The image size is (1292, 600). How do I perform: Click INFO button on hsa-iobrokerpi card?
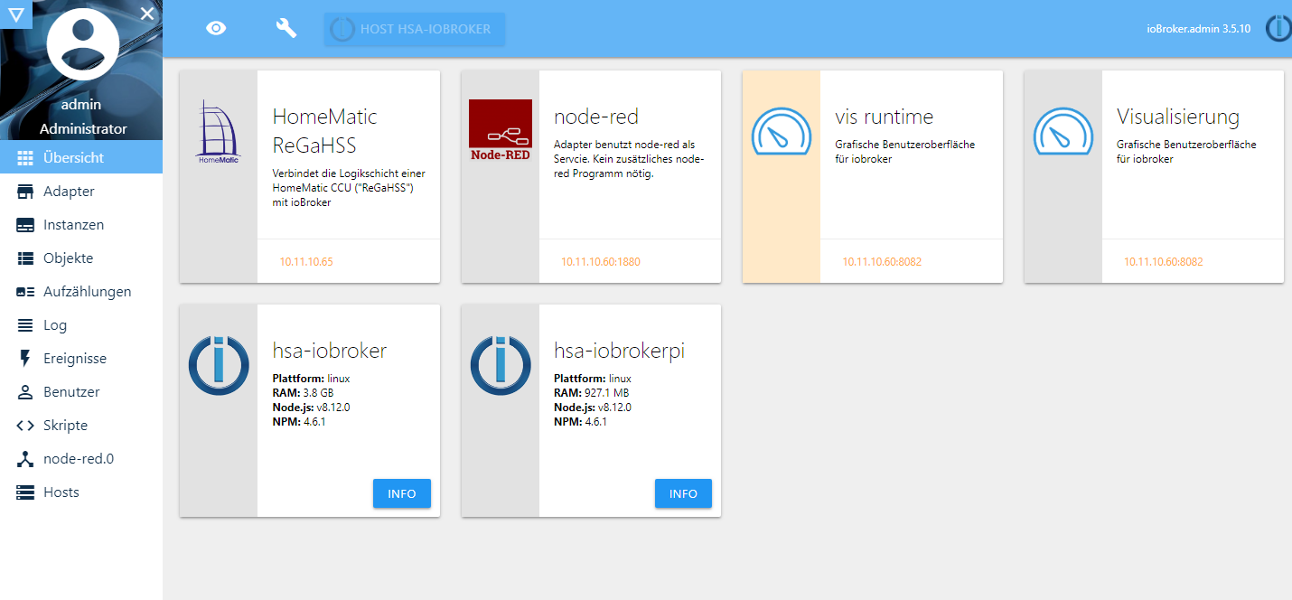683,493
